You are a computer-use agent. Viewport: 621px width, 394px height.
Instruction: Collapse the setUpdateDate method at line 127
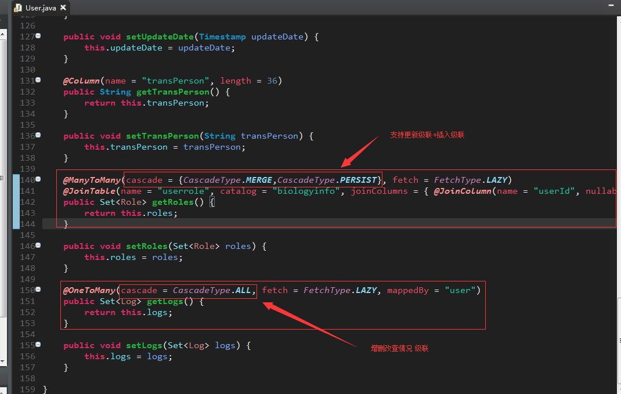click(38, 35)
